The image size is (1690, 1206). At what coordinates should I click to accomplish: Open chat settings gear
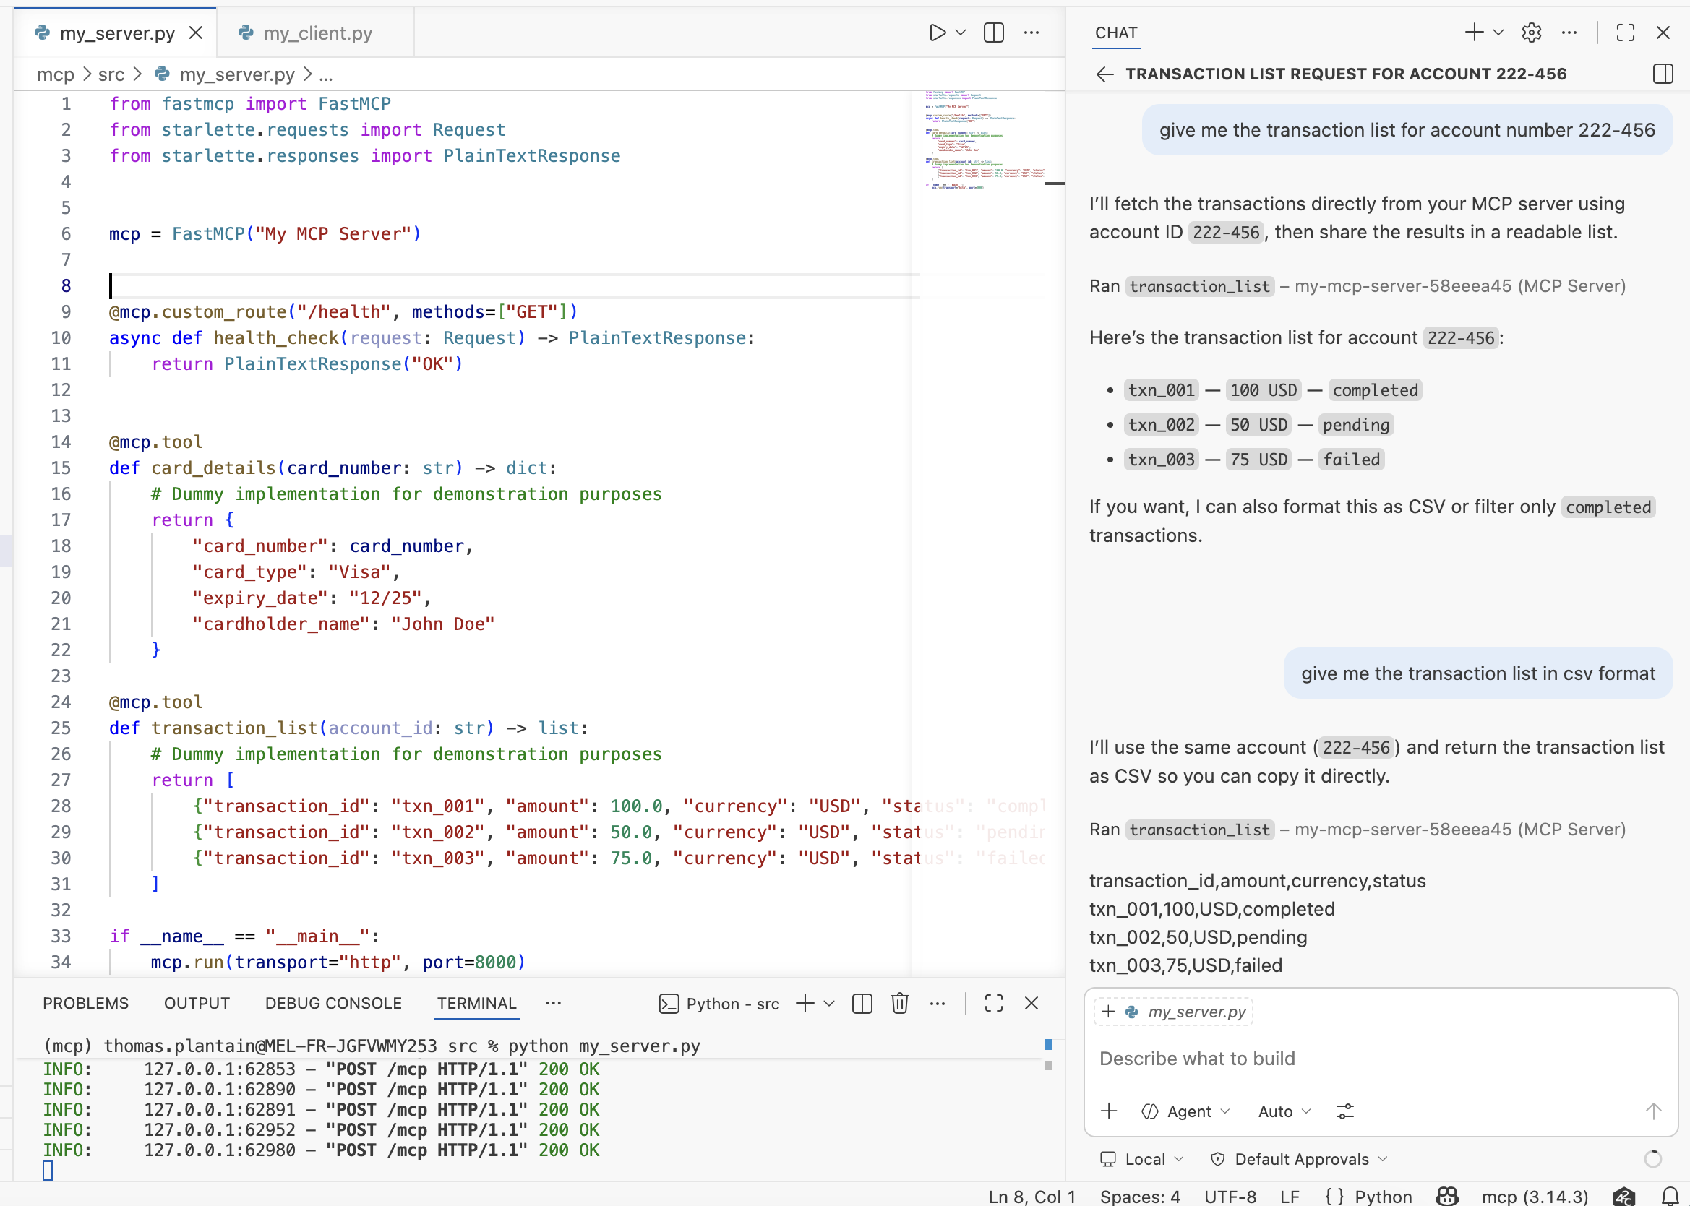tap(1532, 32)
